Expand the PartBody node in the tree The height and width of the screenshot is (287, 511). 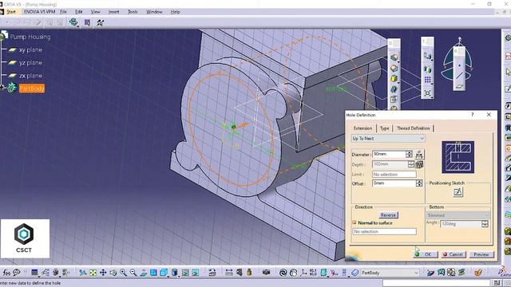point(2,88)
